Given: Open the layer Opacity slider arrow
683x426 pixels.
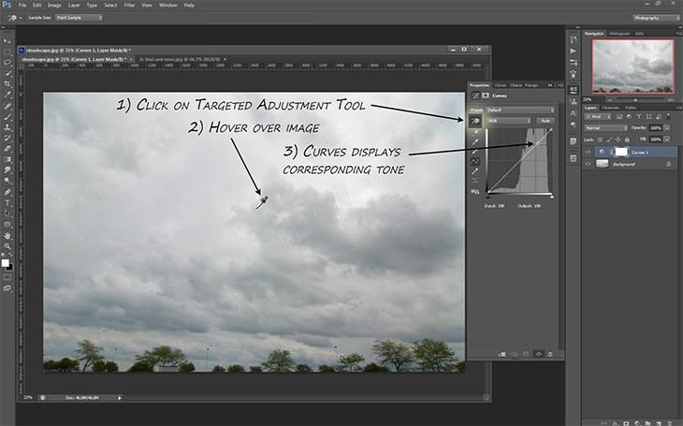Looking at the screenshot, I should coord(667,128).
